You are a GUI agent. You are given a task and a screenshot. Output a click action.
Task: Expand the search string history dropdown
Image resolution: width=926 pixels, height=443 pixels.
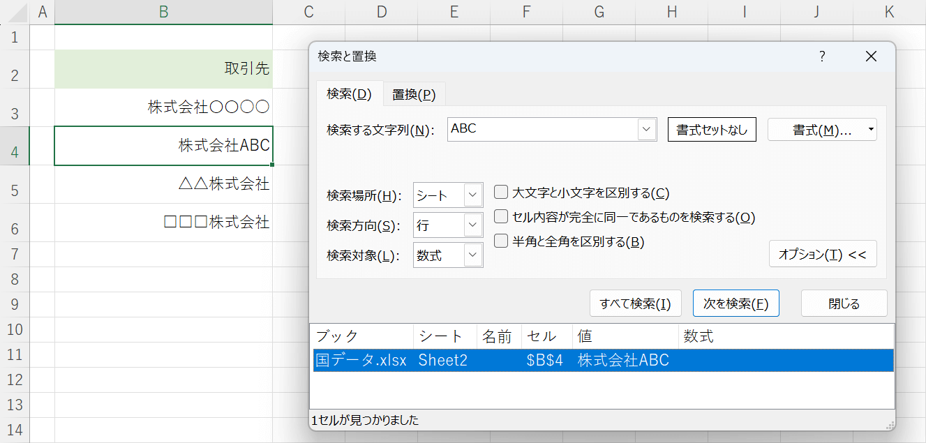pyautogui.click(x=647, y=129)
